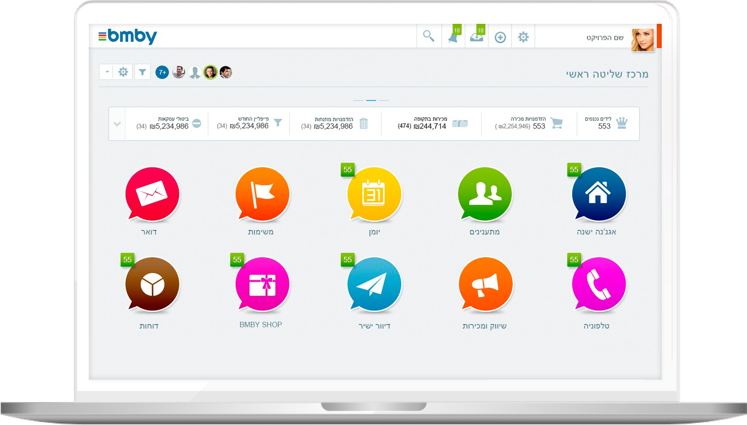Click the 55 badge on calendar app

(348, 170)
